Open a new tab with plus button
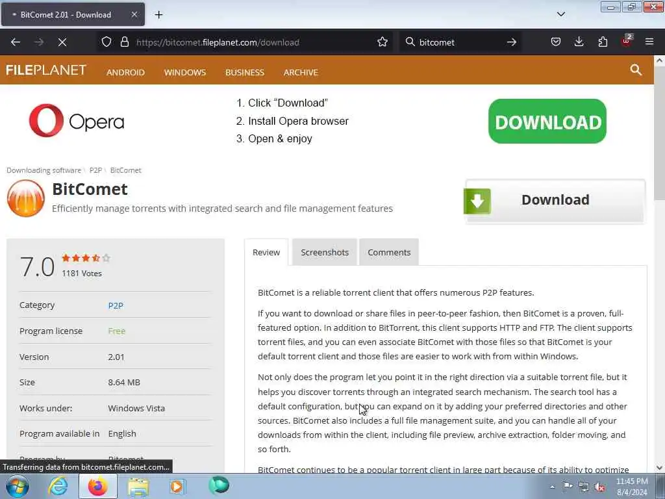 158,15
